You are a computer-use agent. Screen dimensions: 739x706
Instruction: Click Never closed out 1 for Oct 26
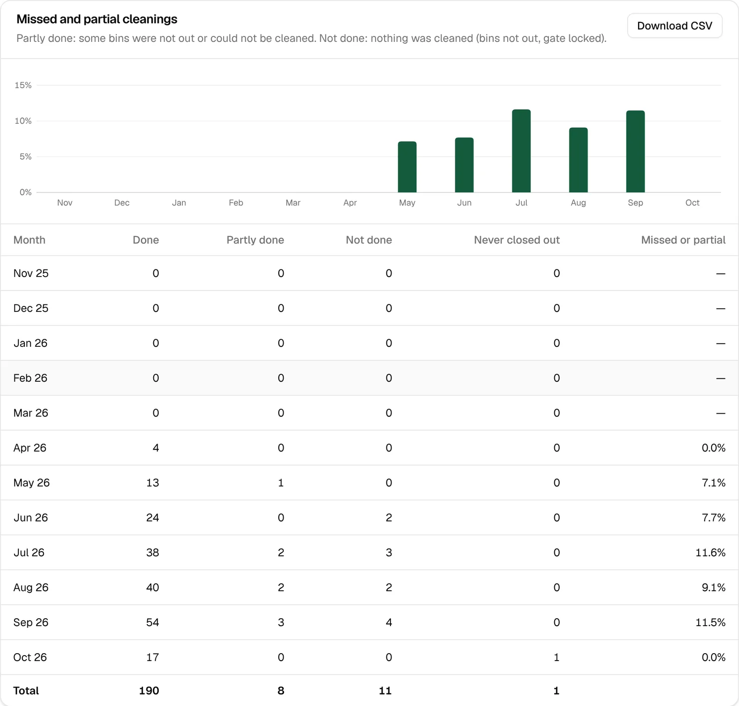point(557,658)
